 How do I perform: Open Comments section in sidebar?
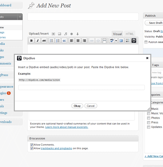click(x=6, y=63)
